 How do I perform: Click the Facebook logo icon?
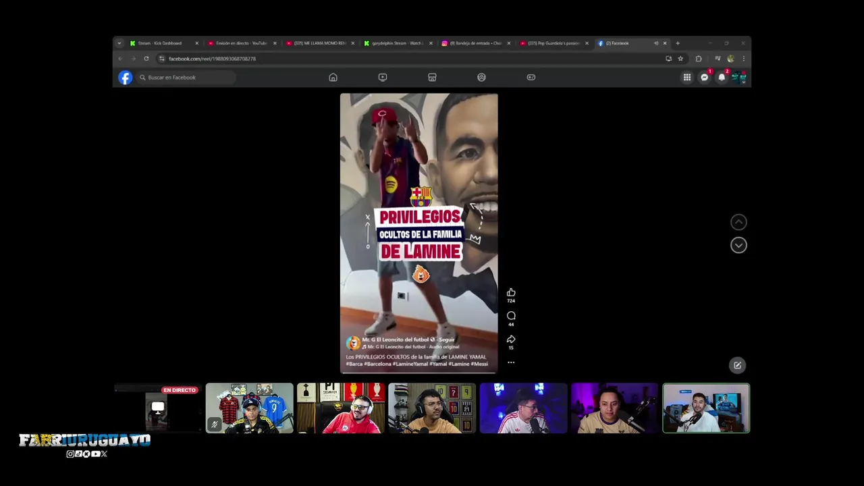[x=126, y=78]
